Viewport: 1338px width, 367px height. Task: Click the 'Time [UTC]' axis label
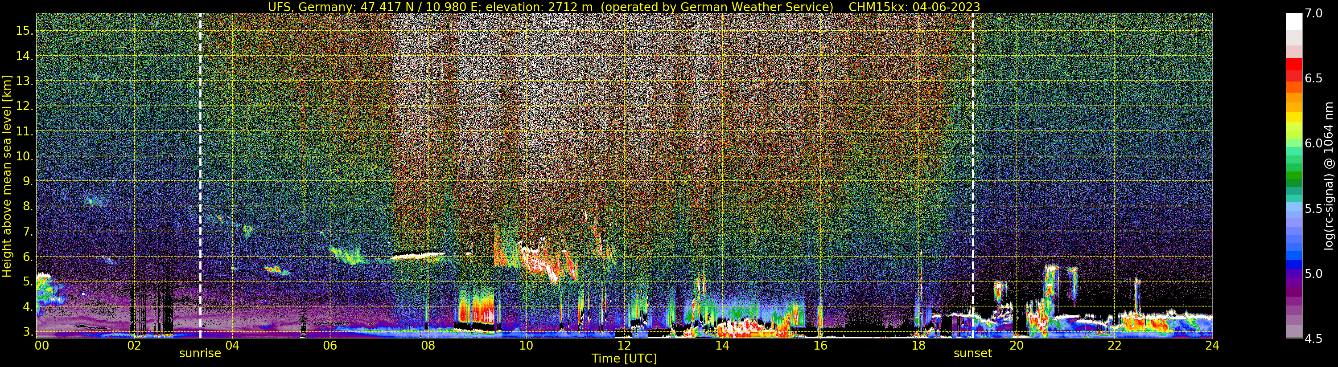click(624, 359)
